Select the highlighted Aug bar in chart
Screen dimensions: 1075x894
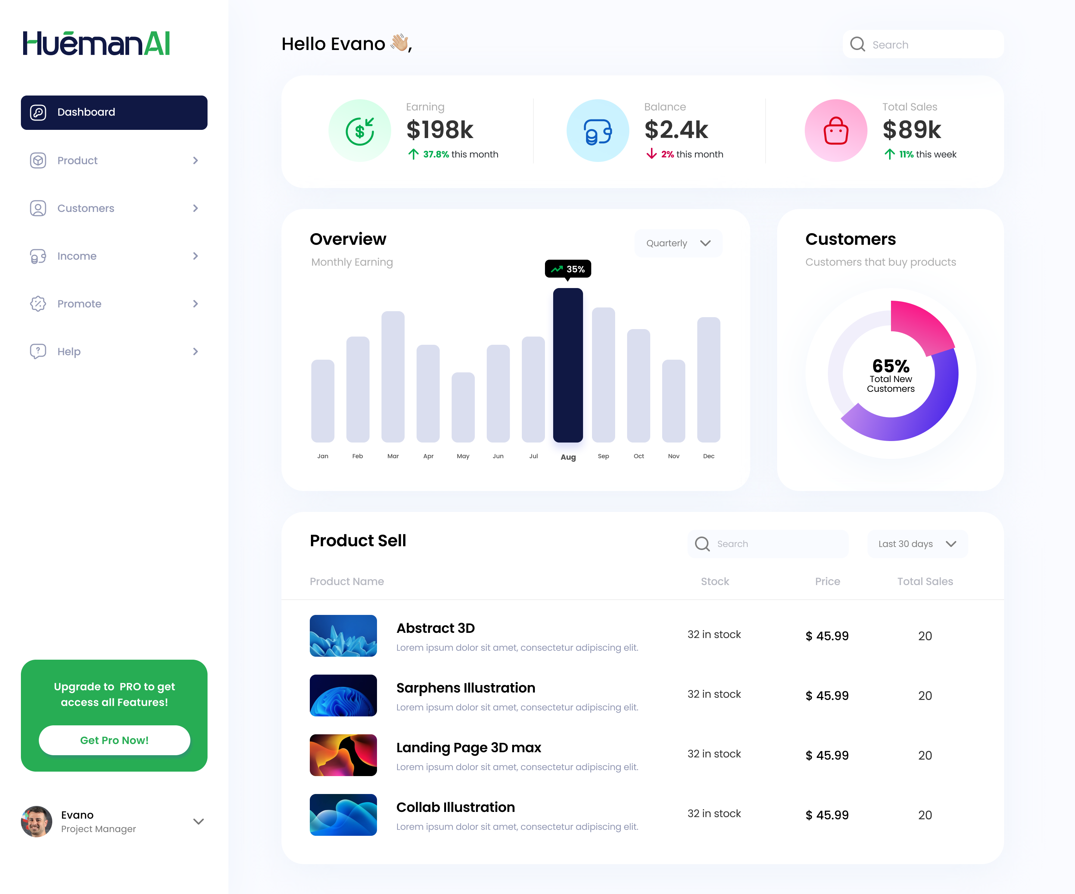click(568, 365)
